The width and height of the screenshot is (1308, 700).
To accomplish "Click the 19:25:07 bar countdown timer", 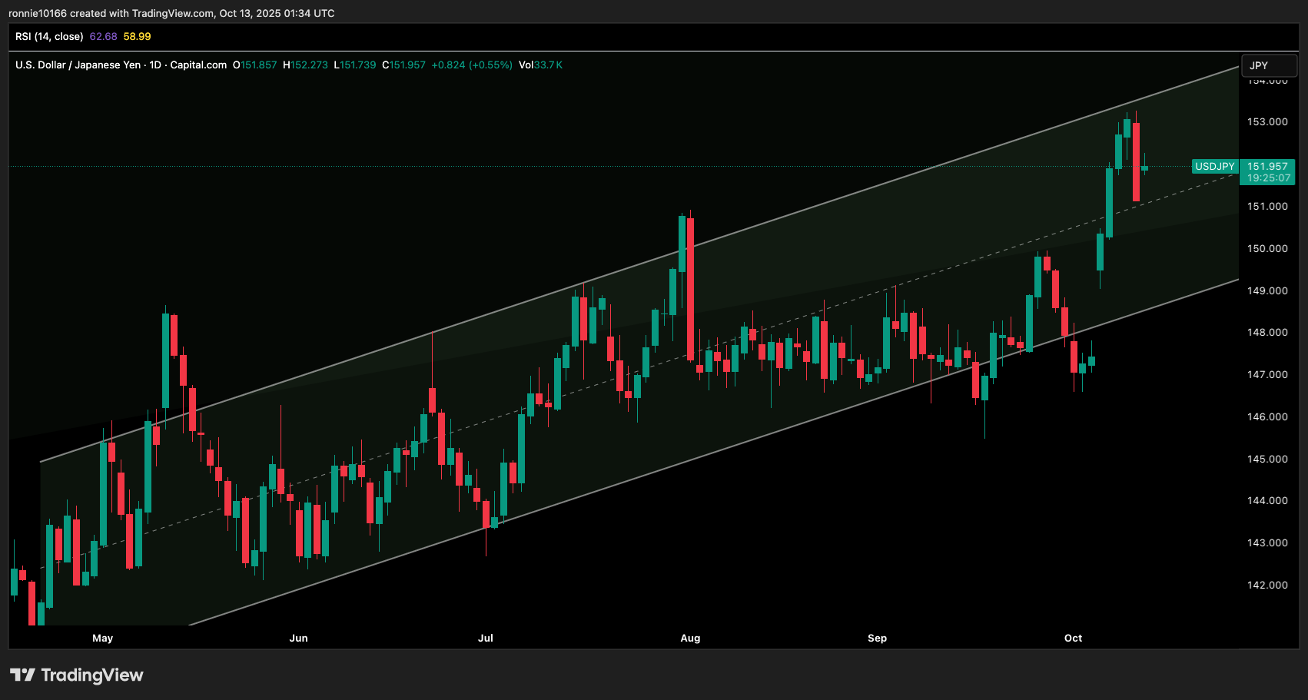I will pyautogui.click(x=1268, y=178).
